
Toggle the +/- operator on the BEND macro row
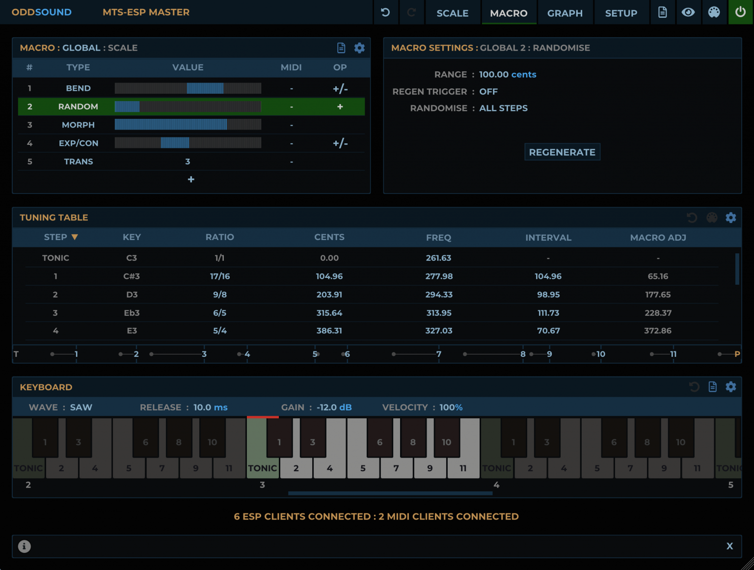tap(340, 88)
